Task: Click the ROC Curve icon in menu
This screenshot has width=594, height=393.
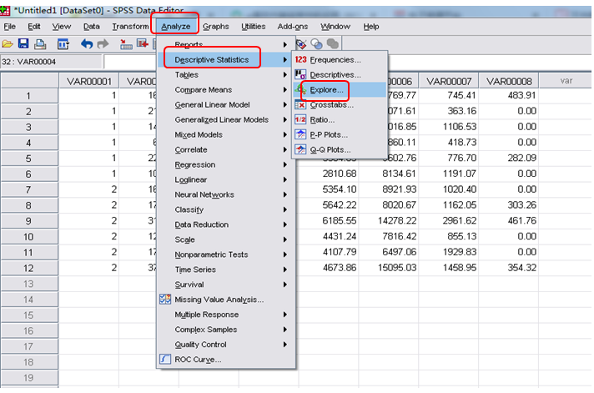Action: [165, 360]
